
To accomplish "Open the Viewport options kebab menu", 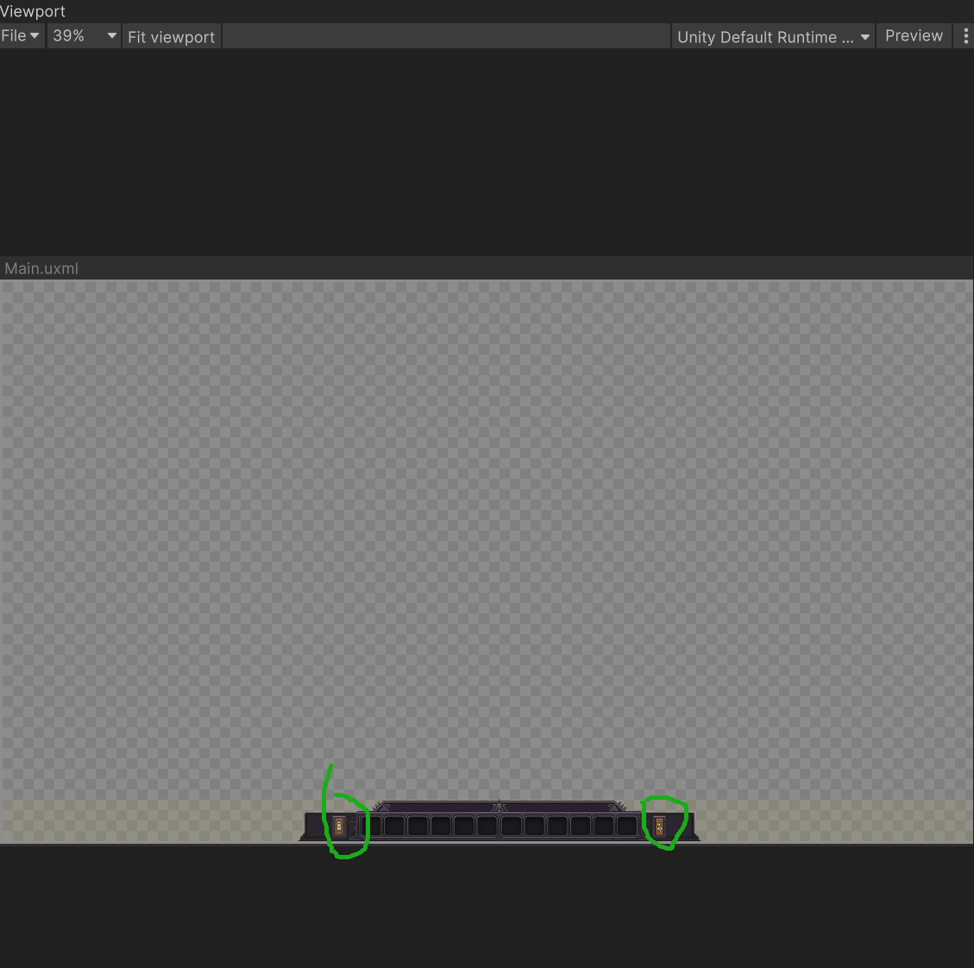I will [965, 35].
